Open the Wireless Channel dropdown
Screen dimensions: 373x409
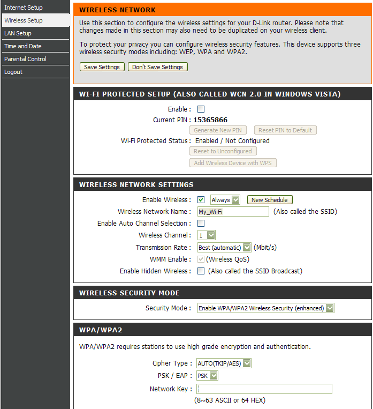(x=206, y=235)
